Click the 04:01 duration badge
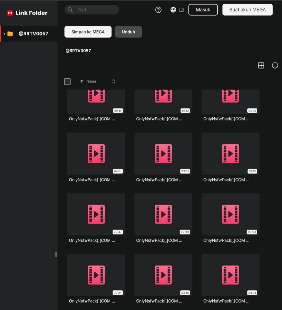Image resolution: width=282 pixels, height=310 pixels. (x=118, y=171)
